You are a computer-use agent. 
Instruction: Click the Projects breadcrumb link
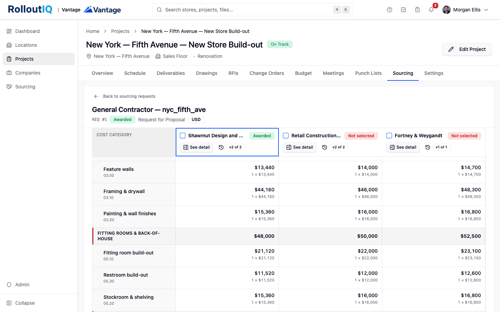120,31
